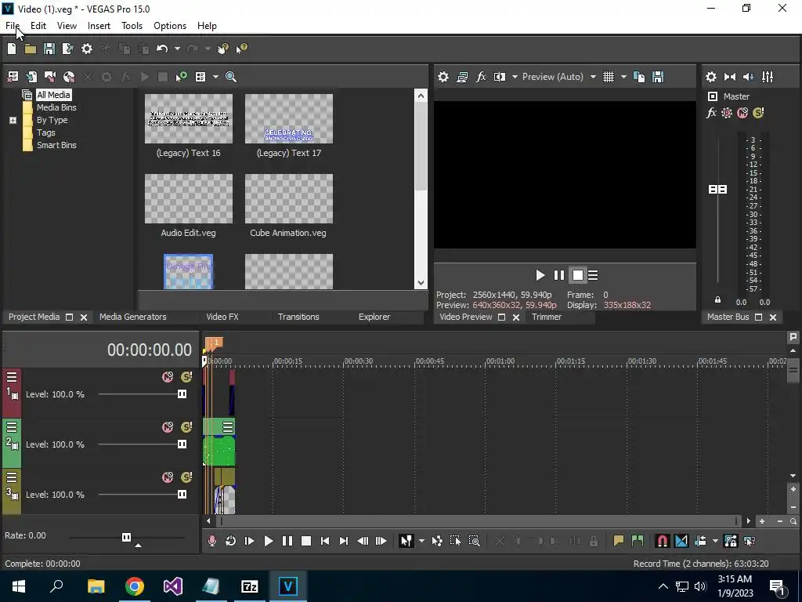Open the Options menu
Image resolution: width=802 pixels, height=602 pixels.
click(170, 26)
